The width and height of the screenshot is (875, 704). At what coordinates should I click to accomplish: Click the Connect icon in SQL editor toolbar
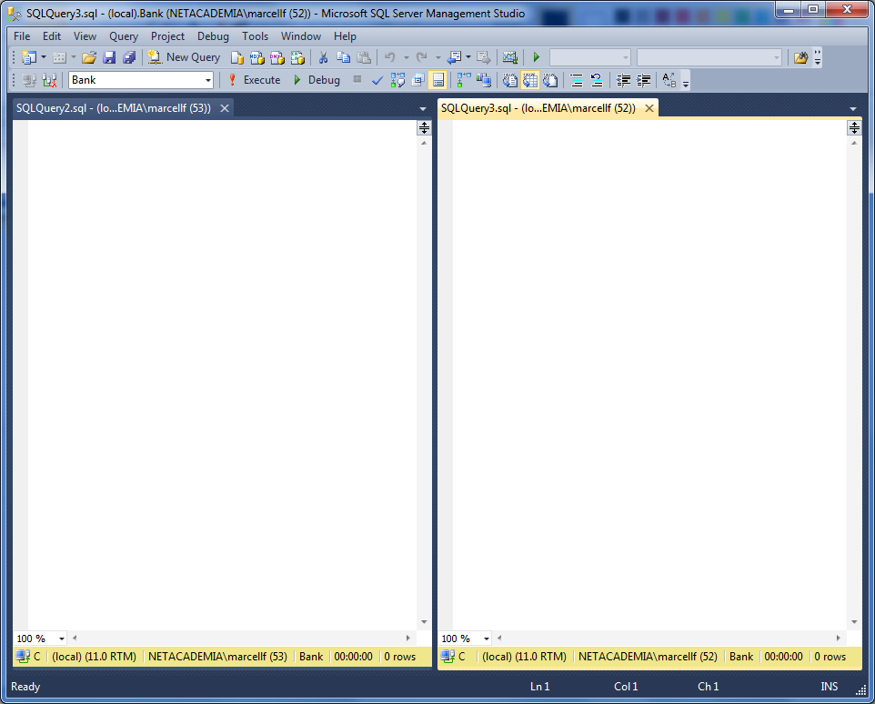29,80
